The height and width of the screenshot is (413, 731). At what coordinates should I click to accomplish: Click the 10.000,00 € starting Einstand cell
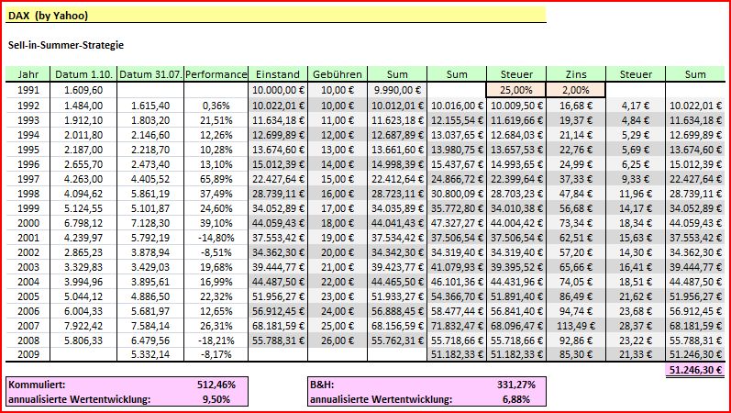pos(278,90)
